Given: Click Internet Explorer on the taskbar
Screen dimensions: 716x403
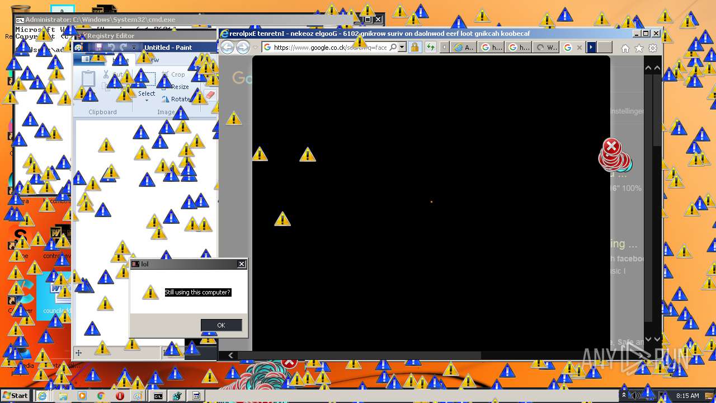Looking at the screenshot, I should click(x=42, y=396).
